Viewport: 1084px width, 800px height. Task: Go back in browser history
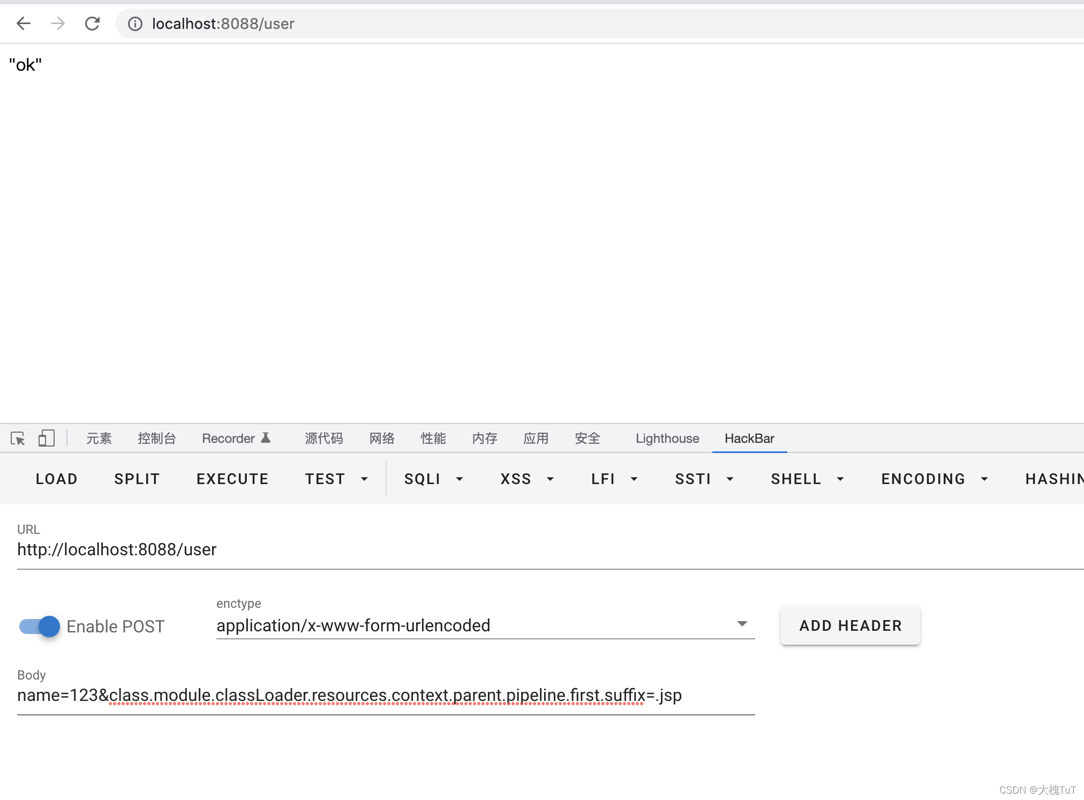pos(24,24)
